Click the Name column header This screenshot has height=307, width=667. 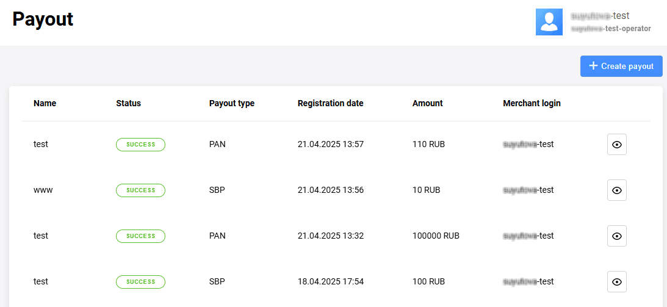pyautogui.click(x=45, y=103)
